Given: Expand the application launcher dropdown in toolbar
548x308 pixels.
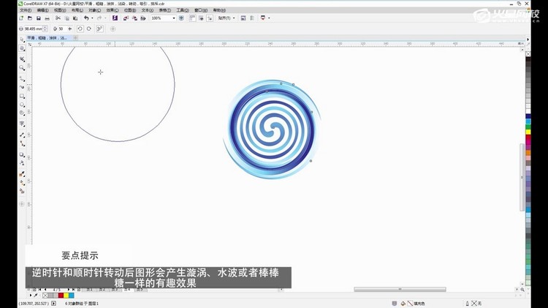Looking at the screenshot, I should pyautogui.click(x=269, y=18).
